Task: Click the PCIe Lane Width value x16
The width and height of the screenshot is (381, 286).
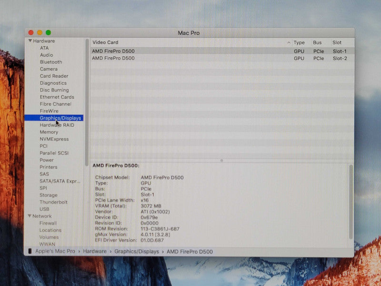Action: (x=145, y=200)
